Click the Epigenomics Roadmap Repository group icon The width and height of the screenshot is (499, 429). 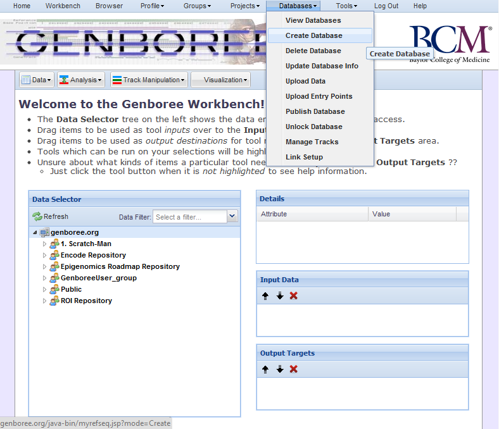pyautogui.click(x=54, y=267)
